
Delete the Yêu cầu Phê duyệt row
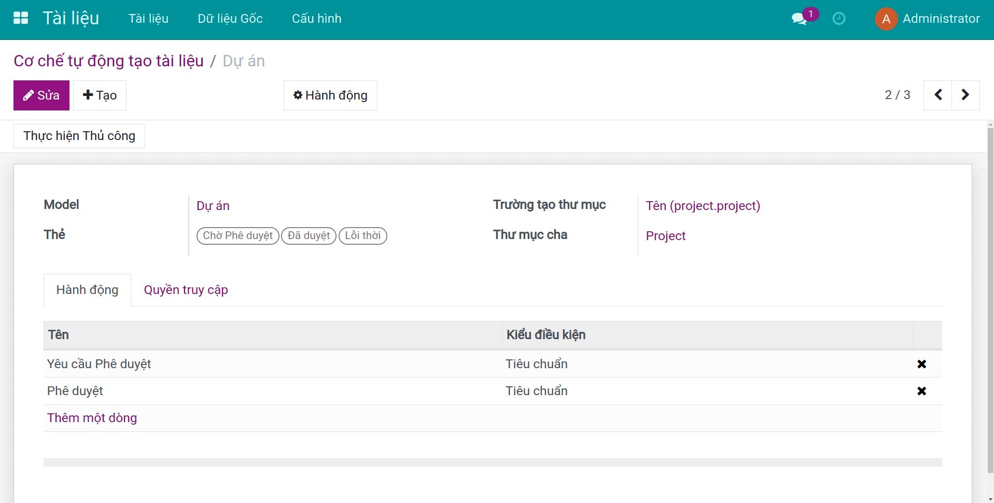(921, 364)
